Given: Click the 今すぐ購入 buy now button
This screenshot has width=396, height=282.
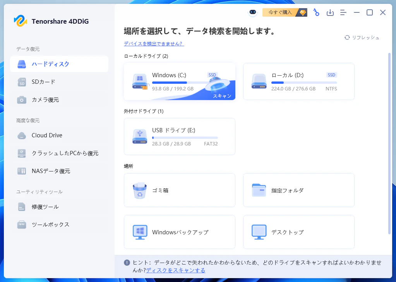Looking at the screenshot, I should 285,12.
